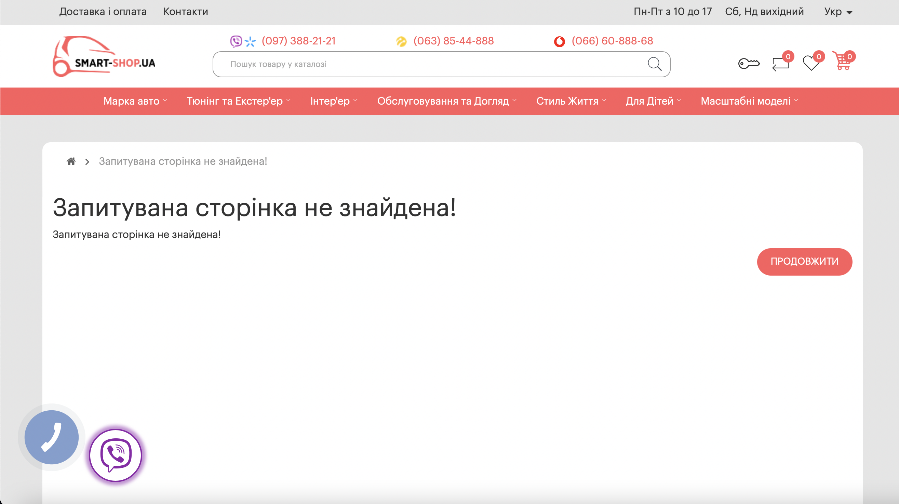Click the floating blue phone callback button
Screen dimensions: 899x504
[x=52, y=437]
